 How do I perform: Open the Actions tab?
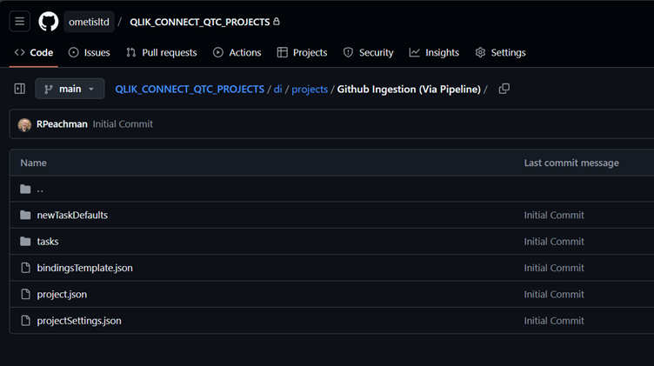[237, 52]
